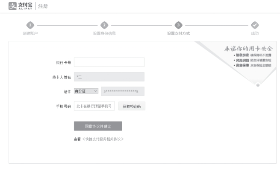280x171 pixels.
Task: Select the 设置身份信息 step label
Action: pos(104,33)
